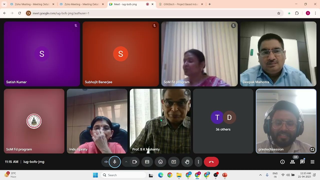Open the weather widget showing 35°C Haze
This screenshot has height=180, width=320.
pyautogui.click(x=10, y=175)
